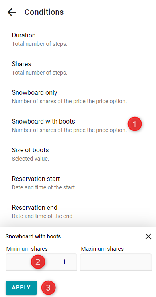Open the Duration condition
156x297 pixels.
pyautogui.click(x=78, y=39)
